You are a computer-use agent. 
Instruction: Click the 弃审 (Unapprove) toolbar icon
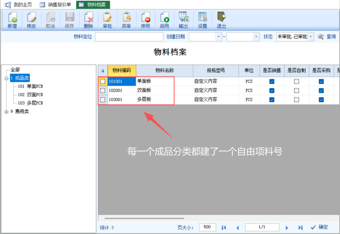127,20
